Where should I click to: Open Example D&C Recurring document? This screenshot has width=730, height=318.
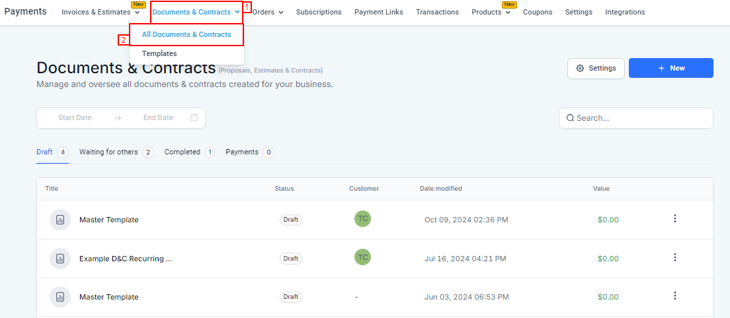point(126,259)
